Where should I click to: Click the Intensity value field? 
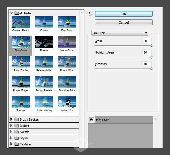[x=147, y=64]
